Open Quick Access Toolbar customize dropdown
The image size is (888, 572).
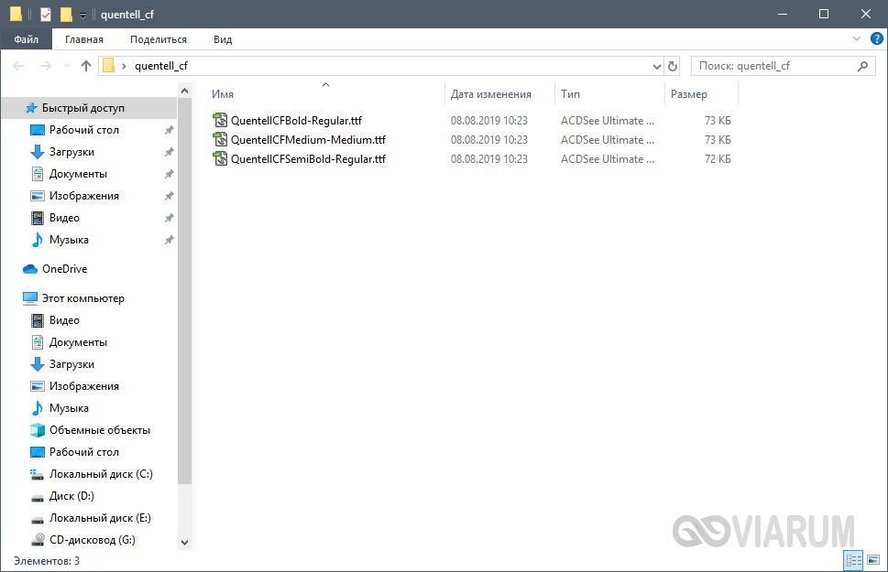tap(82, 16)
